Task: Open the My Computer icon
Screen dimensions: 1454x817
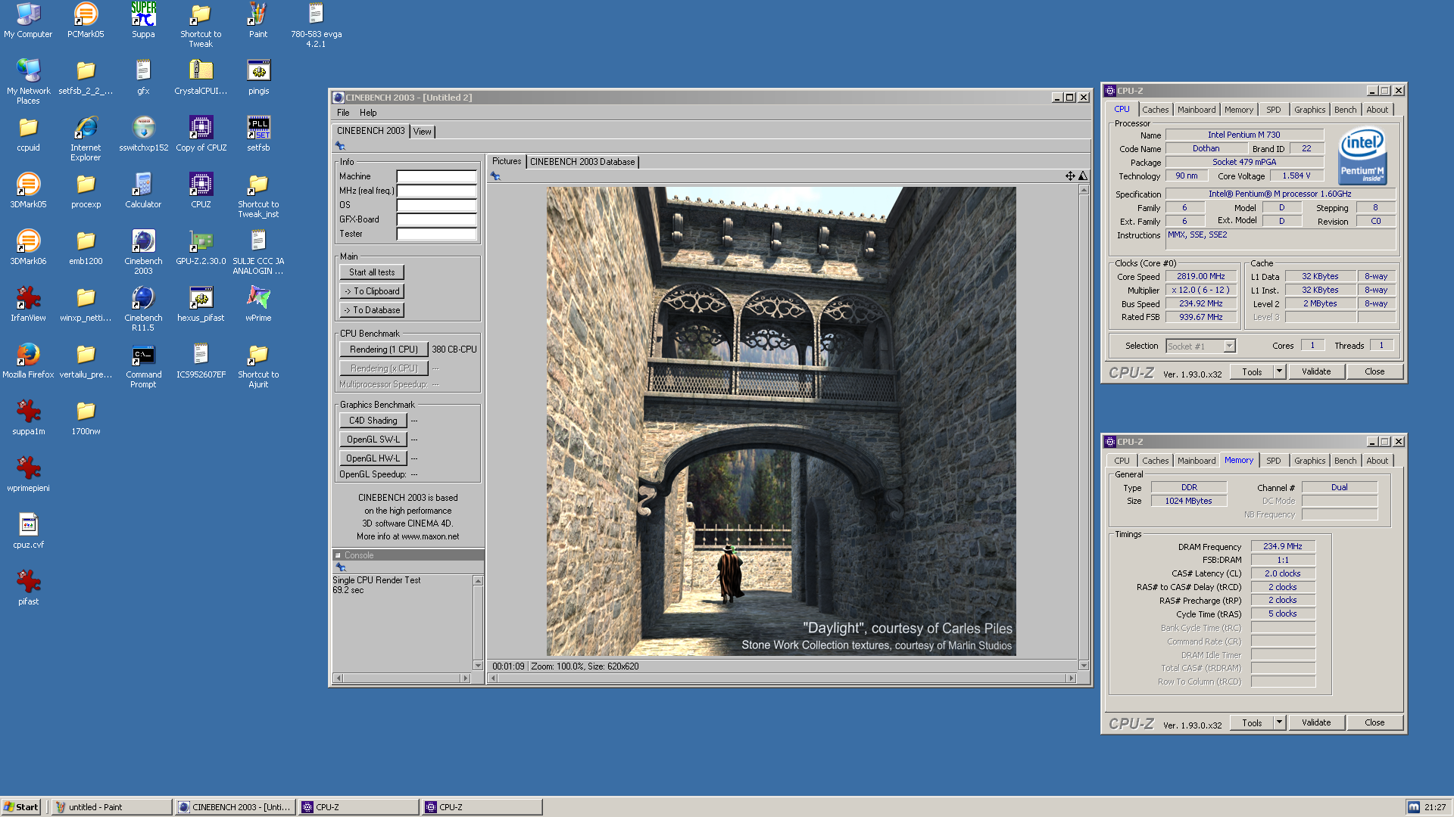Action: click(x=28, y=20)
